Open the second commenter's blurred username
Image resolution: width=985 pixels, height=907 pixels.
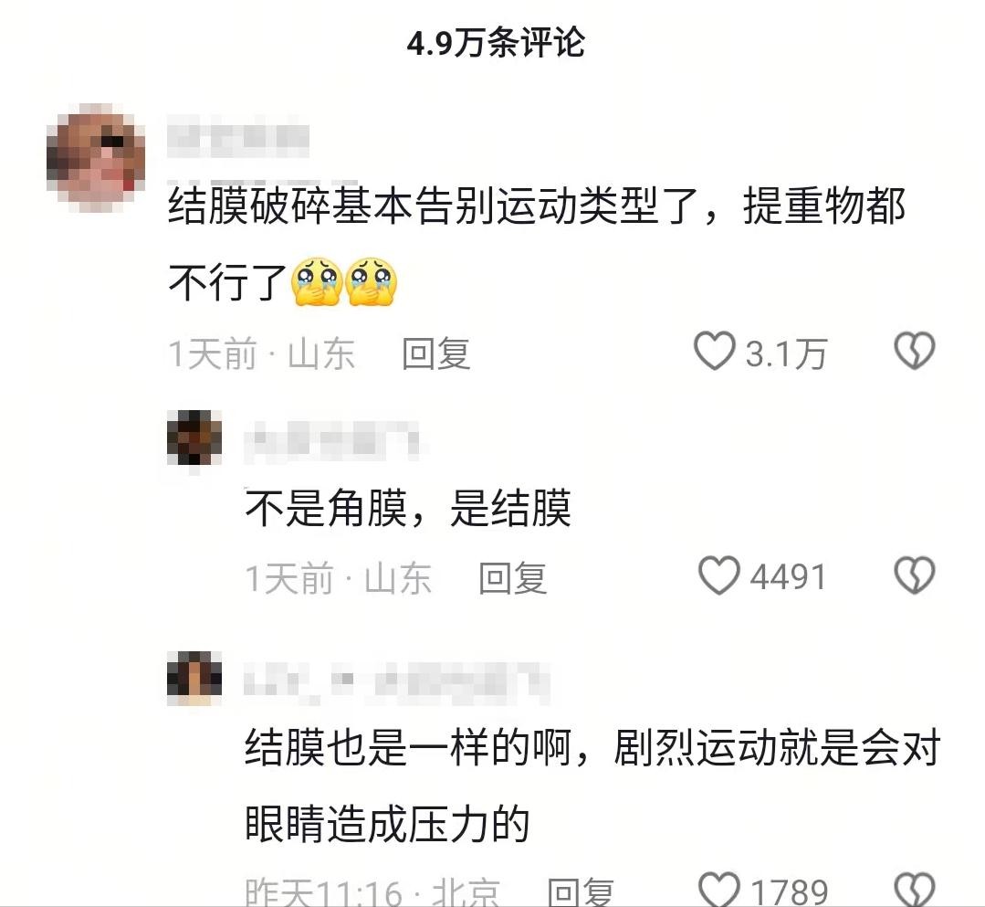tap(333, 438)
